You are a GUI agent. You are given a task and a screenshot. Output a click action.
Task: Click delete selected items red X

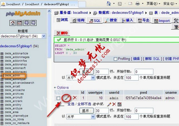tap(114, 104)
